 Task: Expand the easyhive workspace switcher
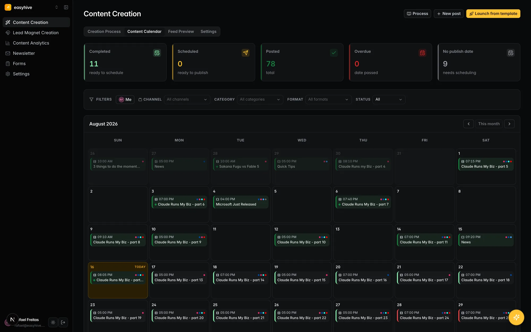tap(57, 7)
